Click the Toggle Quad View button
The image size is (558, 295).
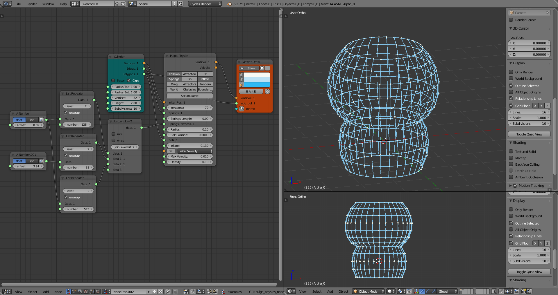(529, 134)
